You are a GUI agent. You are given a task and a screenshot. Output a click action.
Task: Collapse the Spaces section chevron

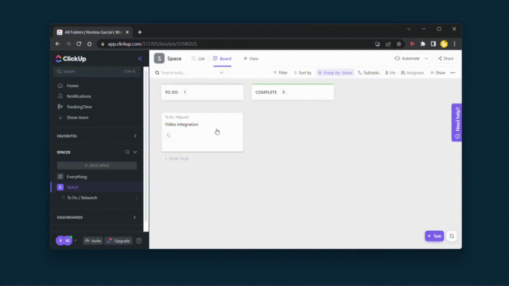click(x=135, y=152)
